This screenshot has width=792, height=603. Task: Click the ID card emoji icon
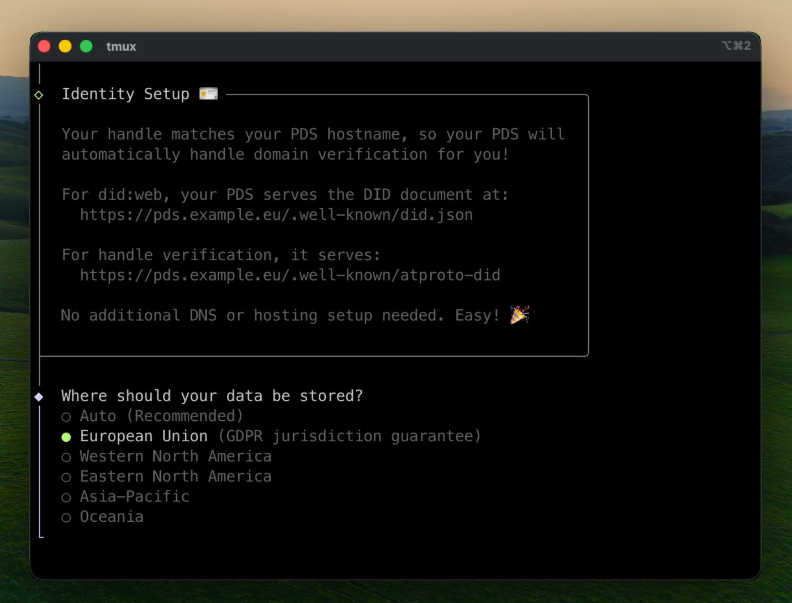click(x=208, y=94)
